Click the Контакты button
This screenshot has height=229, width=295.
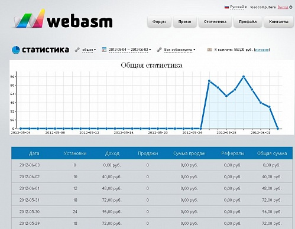click(x=278, y=22)
